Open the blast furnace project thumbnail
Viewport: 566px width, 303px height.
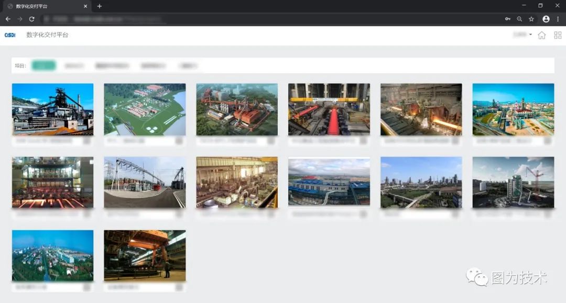pyautogui.click(x=53, y=109)
